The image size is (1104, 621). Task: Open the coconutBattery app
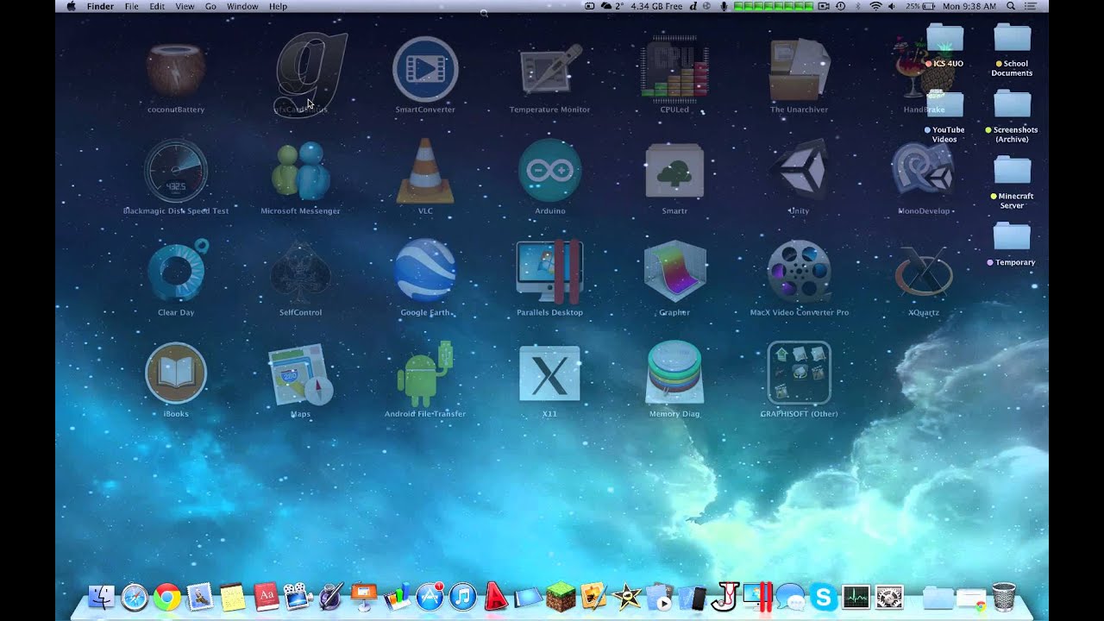[176, 71]
